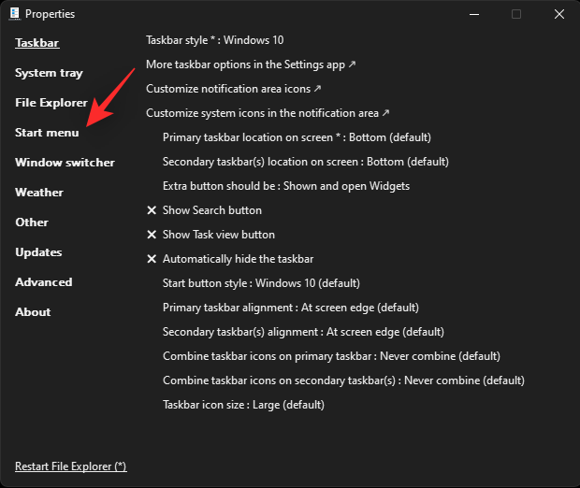Change the Taskbar icon size option
The height and width of the screenshot is (488, 580).
244,405
